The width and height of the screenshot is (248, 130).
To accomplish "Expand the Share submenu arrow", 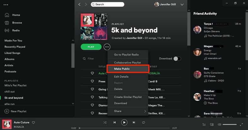I will [145, 111].
